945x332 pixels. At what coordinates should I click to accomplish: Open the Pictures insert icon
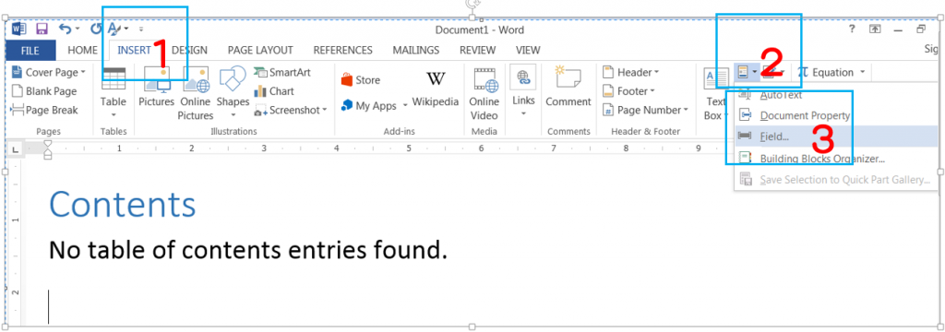coord(157,79)
